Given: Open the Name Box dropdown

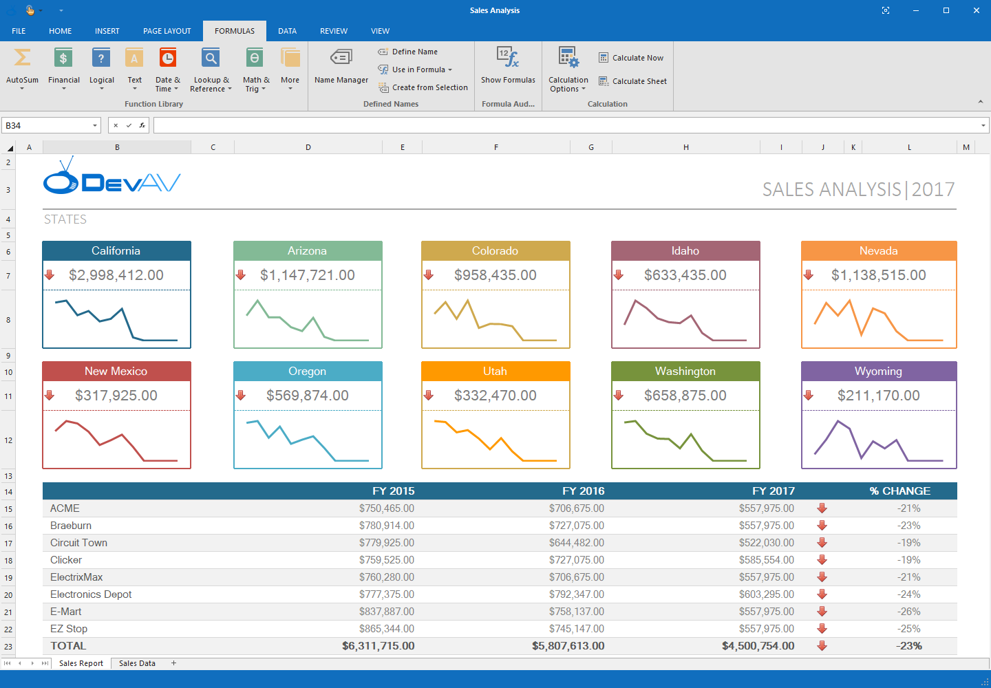Looking at the screenshot, I should pyautogui.click(x=95, y=125).
